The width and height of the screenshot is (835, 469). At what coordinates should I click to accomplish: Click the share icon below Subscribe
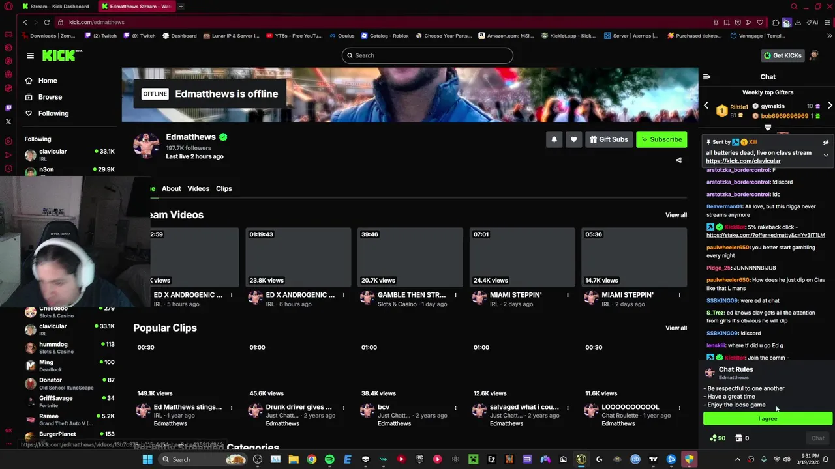tap(678, 160)
